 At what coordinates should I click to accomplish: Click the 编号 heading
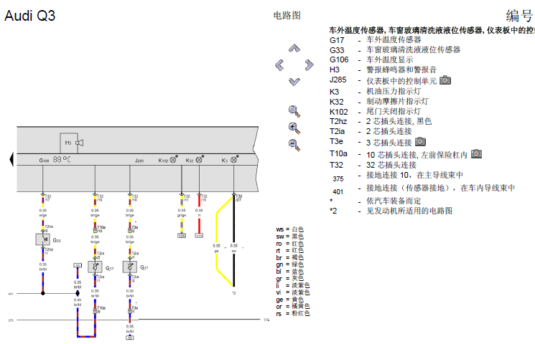pyautogui.click(x=520, y=16)
